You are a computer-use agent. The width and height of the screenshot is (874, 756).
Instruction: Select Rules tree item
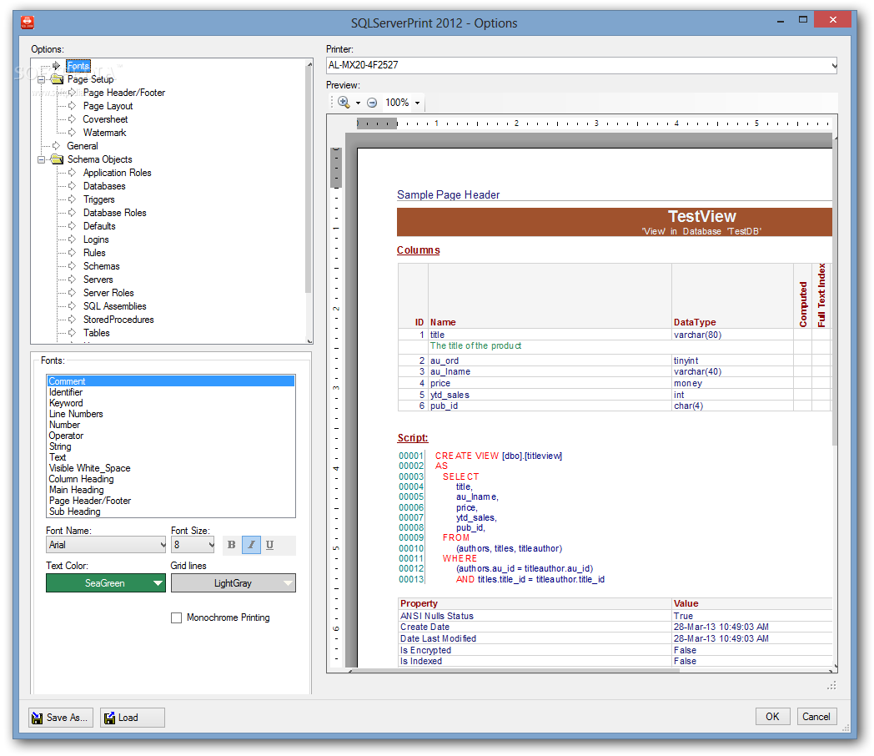(94, 253)
